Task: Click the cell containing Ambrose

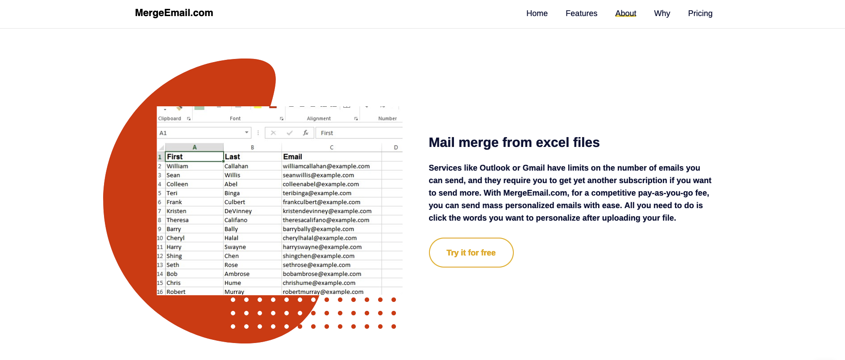Action: click(x=252, y=274)
